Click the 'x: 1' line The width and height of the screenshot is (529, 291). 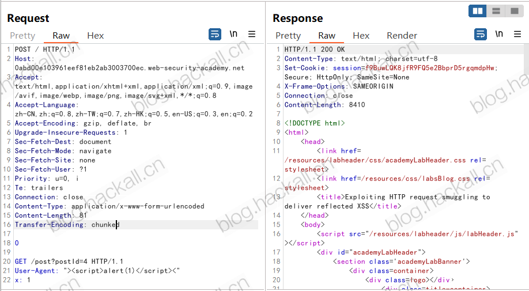click(22, 280)
